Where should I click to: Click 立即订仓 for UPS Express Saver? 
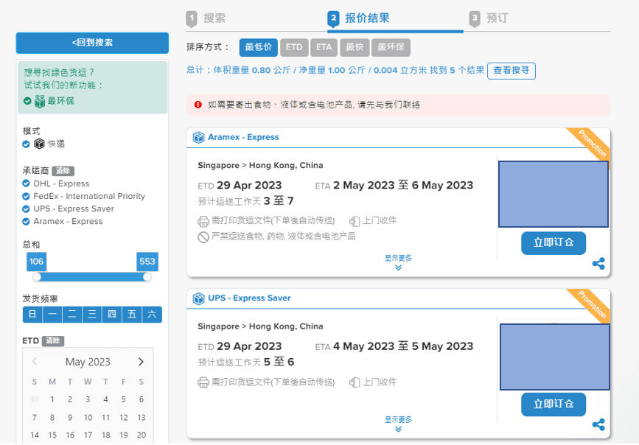coord(554,404)
